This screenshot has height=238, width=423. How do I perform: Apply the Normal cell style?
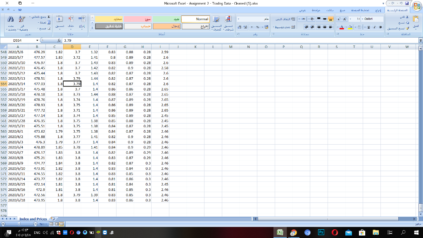pyautogui.click(x=195, y=19)
